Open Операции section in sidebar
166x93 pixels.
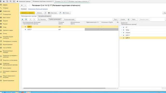click(x=5, y=8)
